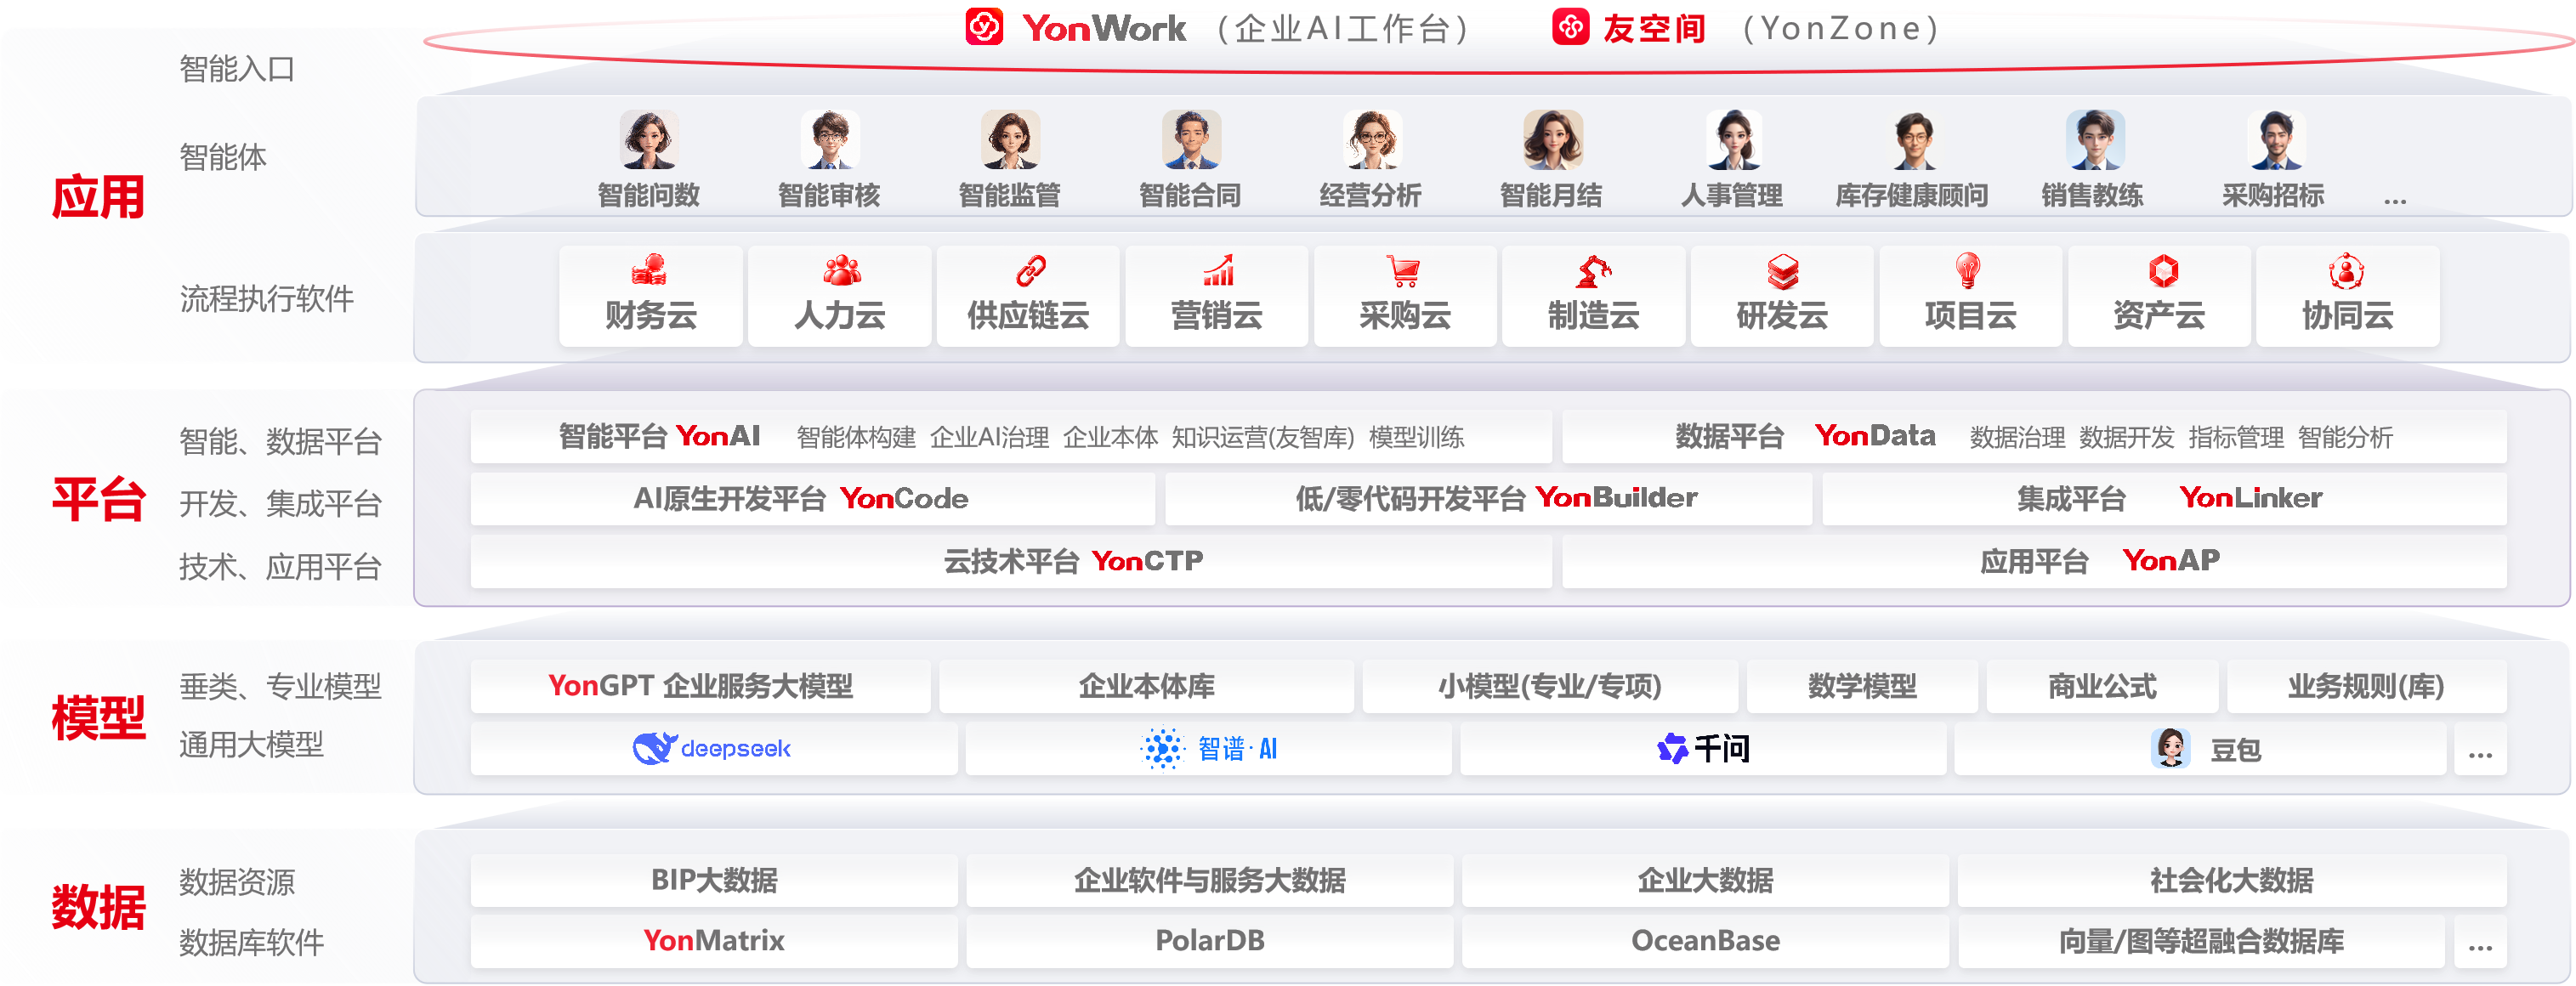Select the 智能审核 agent avatar
The image size is (2576, 986).
pos(830,139)
